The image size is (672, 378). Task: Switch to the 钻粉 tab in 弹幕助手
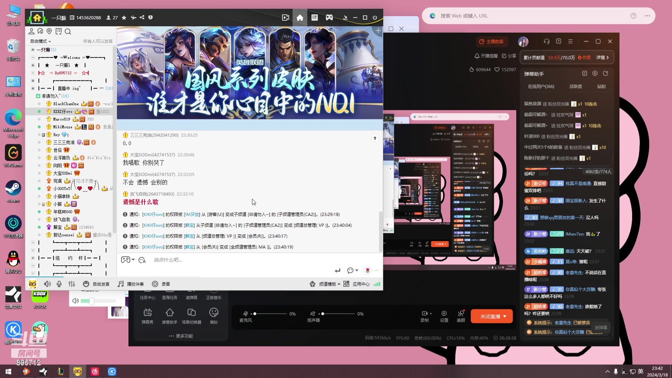click(601, 86)
